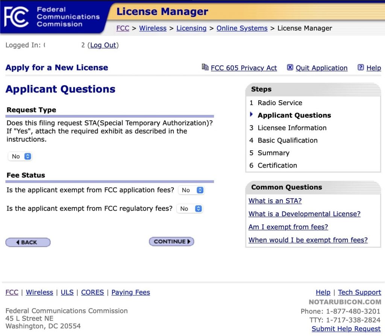The width and height of the screenshot is (385, 336).
Task: Click the CONTINUE button
Action: (171, 241)
